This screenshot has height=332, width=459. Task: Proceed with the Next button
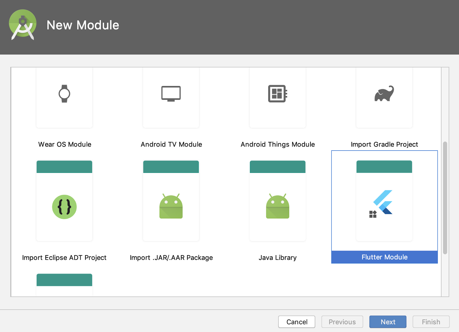click(x=388, y=322)
